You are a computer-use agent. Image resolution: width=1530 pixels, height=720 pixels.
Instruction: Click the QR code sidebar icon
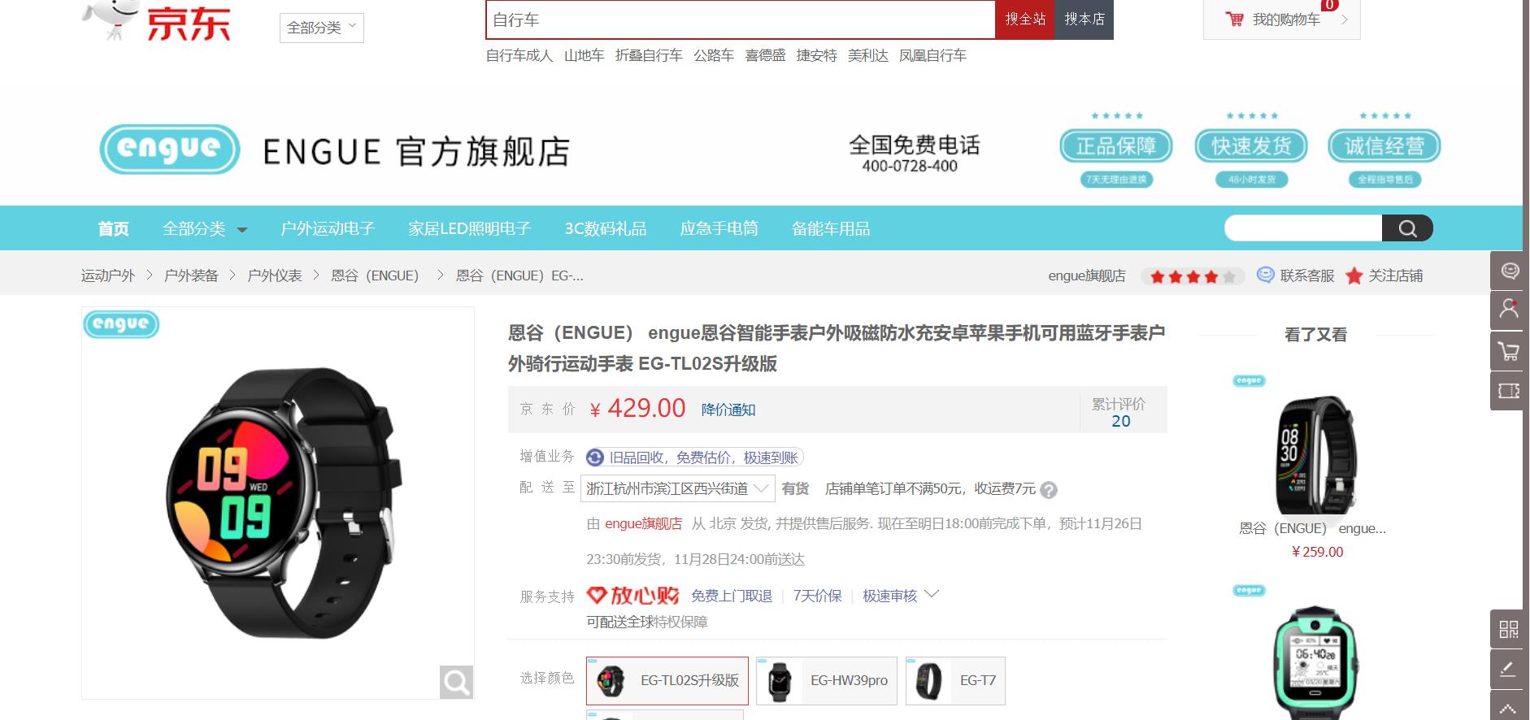1509,629
